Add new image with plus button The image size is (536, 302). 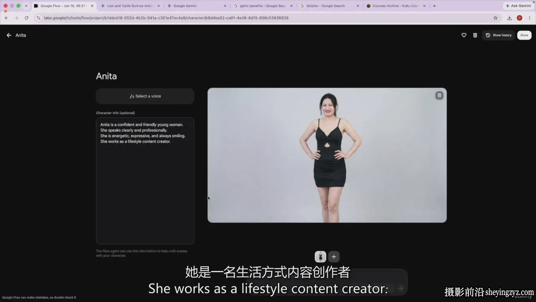pyautogui.click(x=334, y=257)
